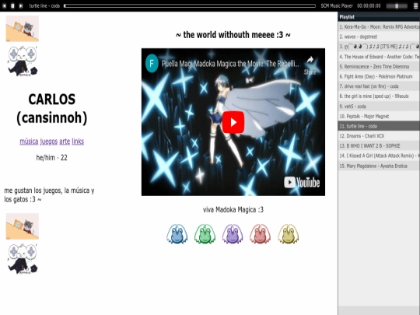This screenshot has height=315, width=420.
Task: Click the 00:00|00:00 time display
Action: coord(369,6)
